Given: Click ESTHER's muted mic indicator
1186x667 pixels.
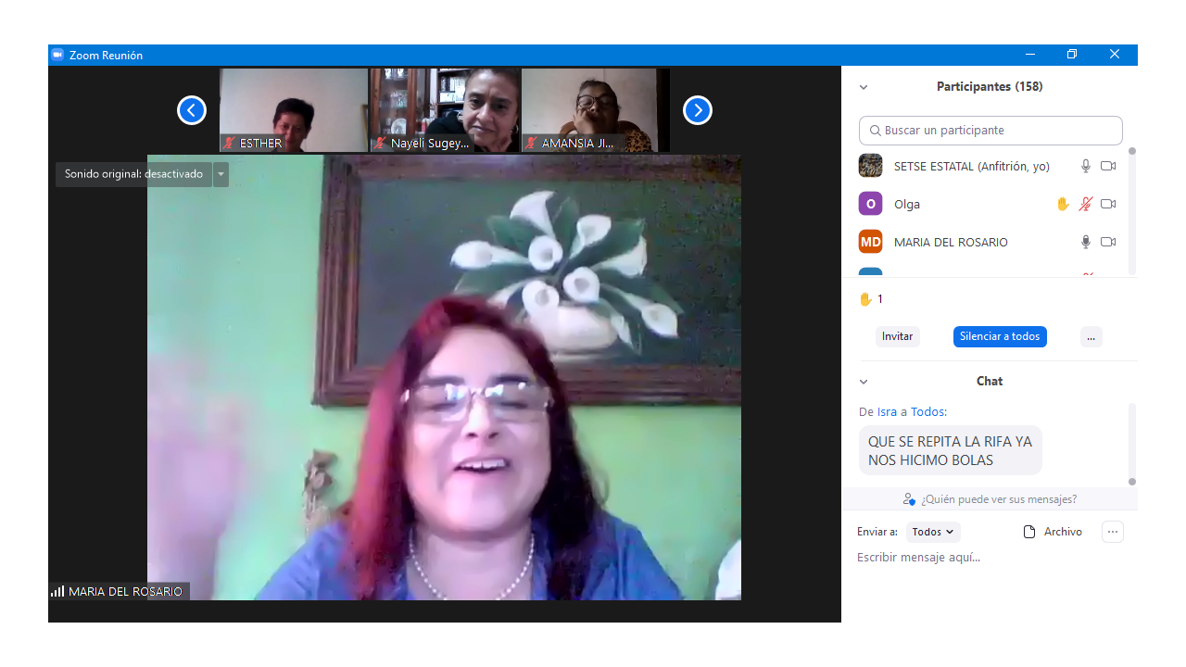Looking at the screenshot, I should tap(229, 143).
